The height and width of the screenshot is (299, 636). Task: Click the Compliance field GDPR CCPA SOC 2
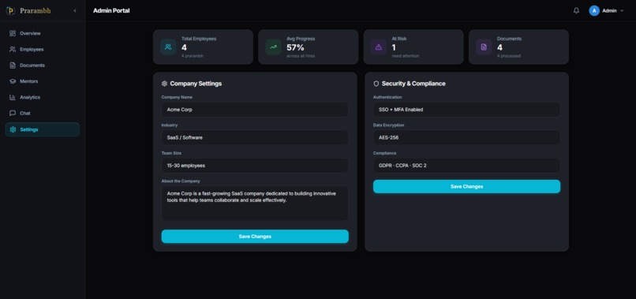tap(466, 166)
